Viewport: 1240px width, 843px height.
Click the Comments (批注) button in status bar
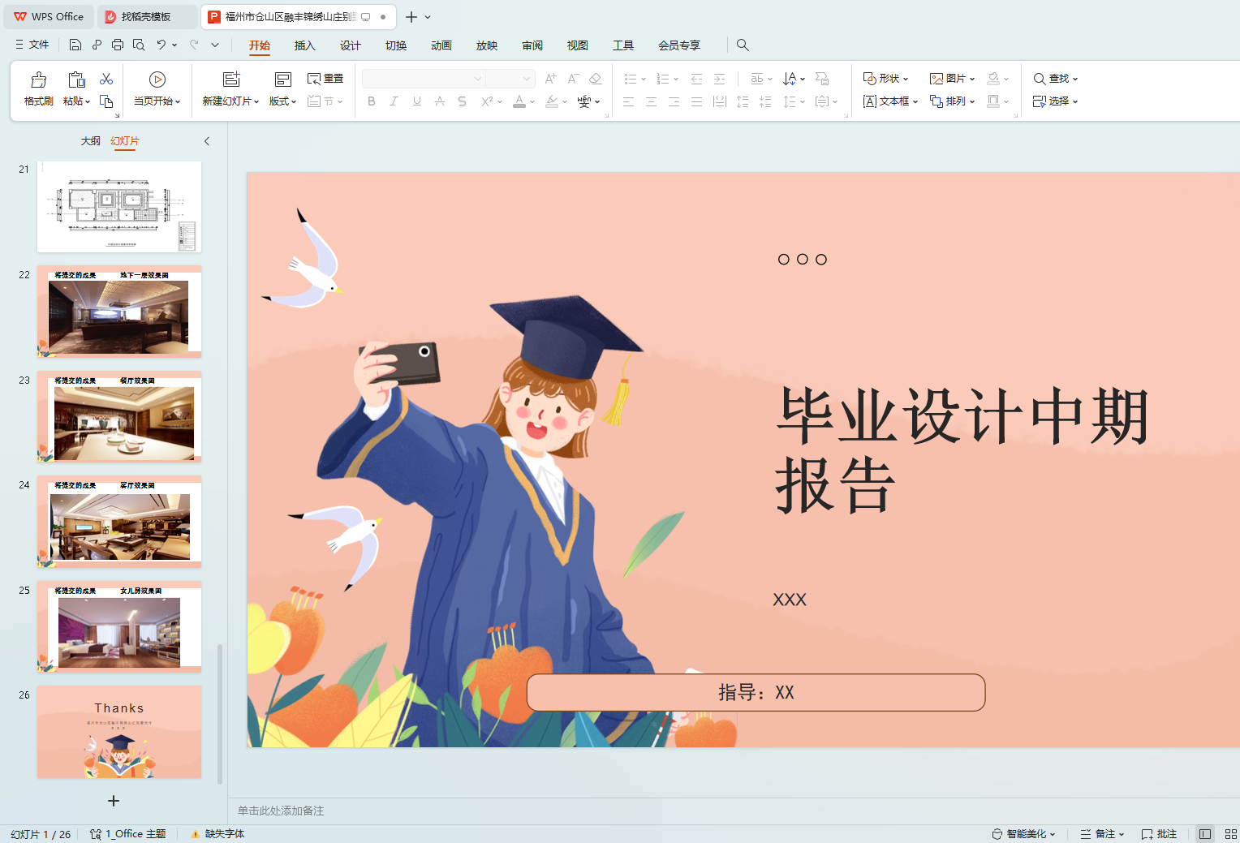pyautogui.click(x=1159, y=834)
